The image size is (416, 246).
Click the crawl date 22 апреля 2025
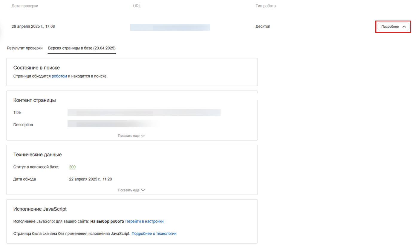(91, 179)
